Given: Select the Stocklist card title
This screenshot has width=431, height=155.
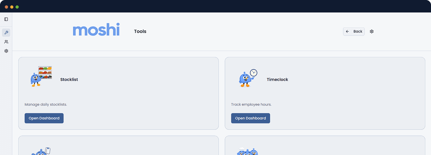Looking at the screenshot, I should pos(69,80).
